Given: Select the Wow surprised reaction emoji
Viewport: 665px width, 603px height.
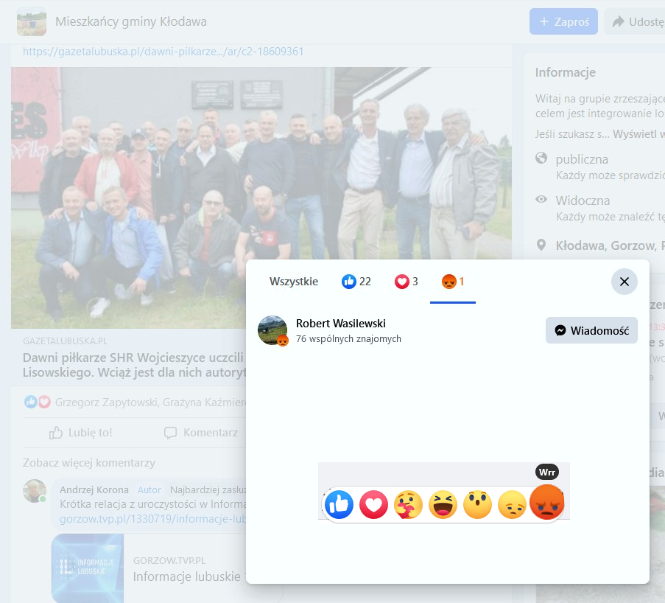Looking at the screenshot, I should pyautogui.click(x=477, y=504).
